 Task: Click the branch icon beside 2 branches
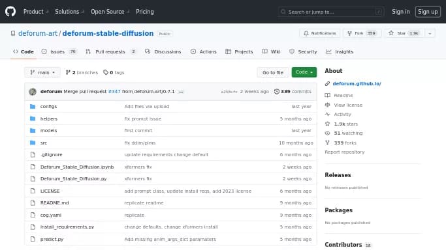click(68, 72)
